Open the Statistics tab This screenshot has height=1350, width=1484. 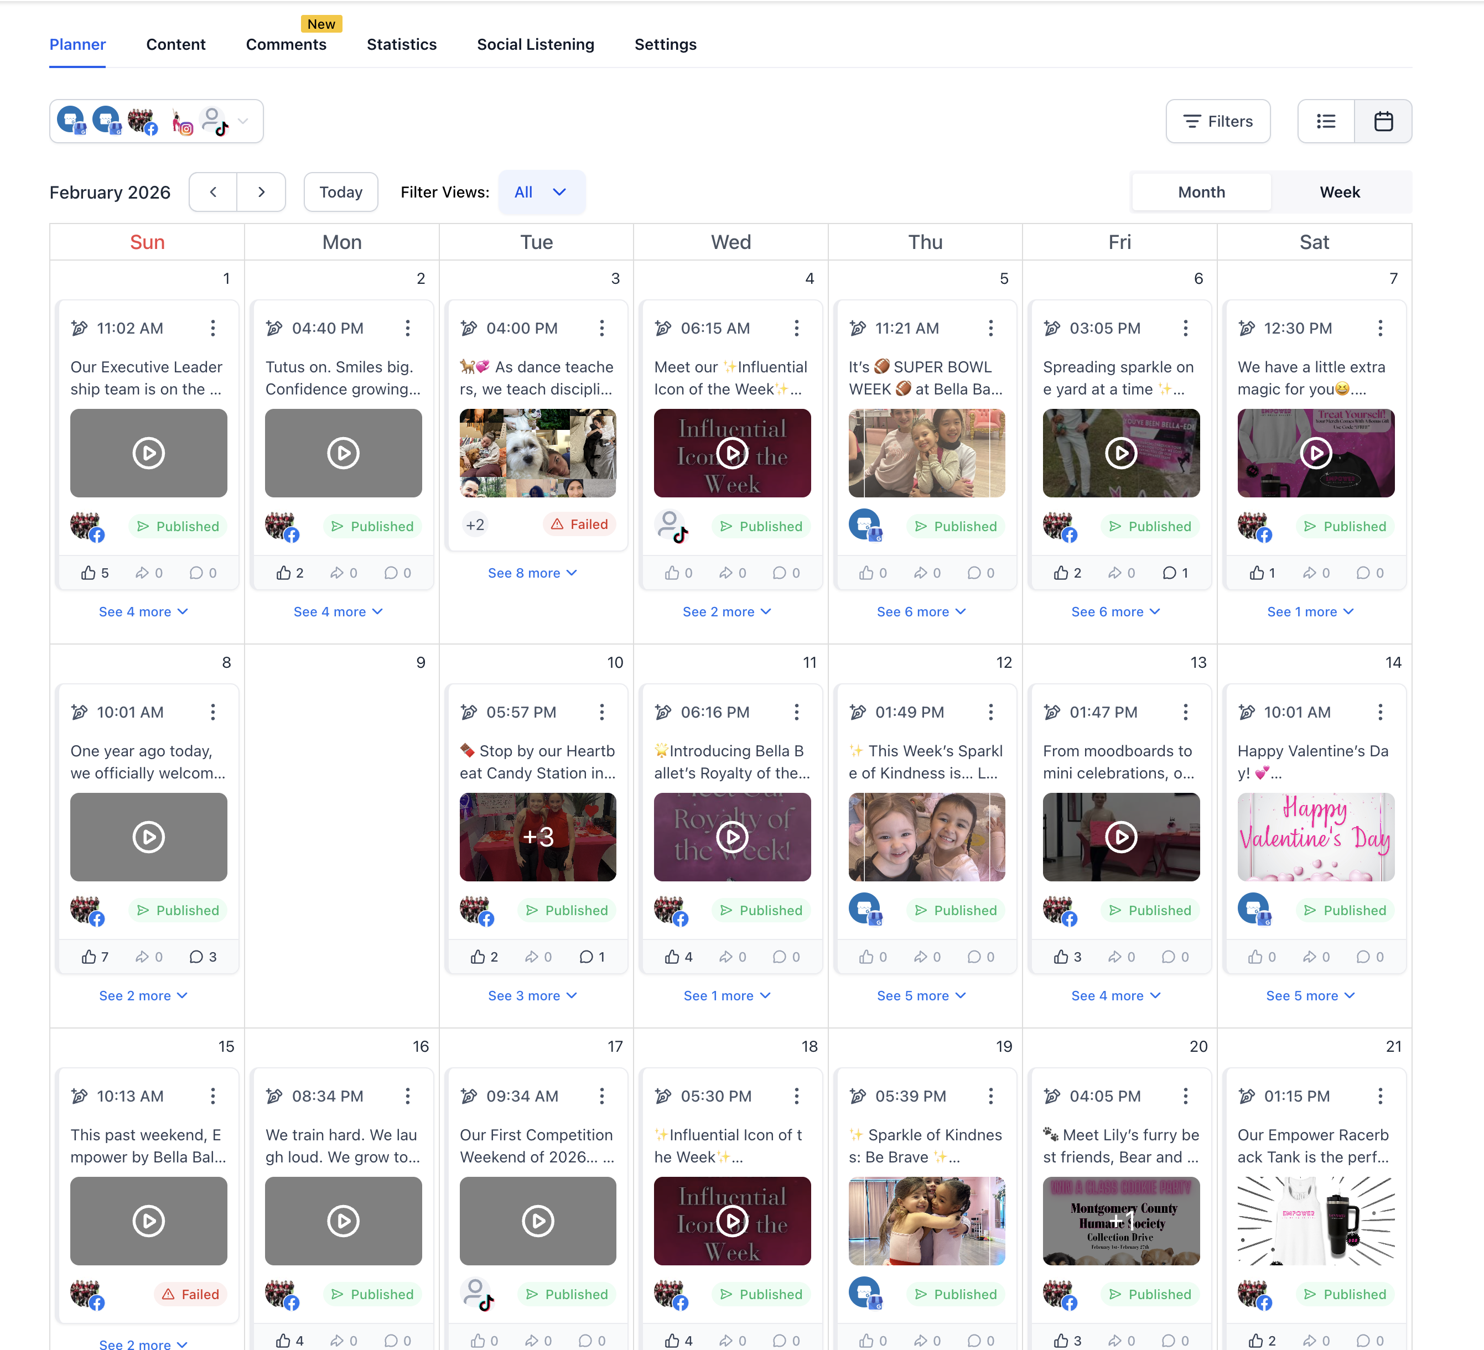(x=402, y=44)
